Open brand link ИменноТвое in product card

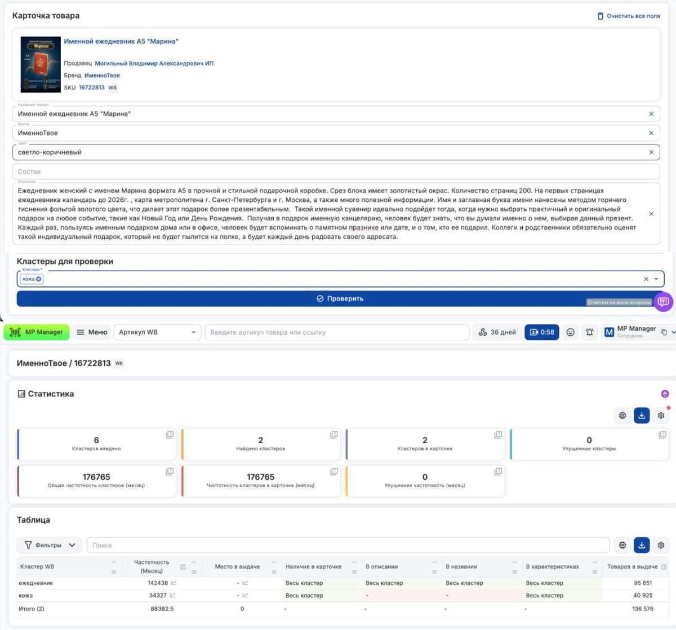[x=102, y=75]
